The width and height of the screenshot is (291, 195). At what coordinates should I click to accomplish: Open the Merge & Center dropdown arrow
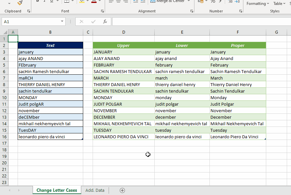[189, 1]
